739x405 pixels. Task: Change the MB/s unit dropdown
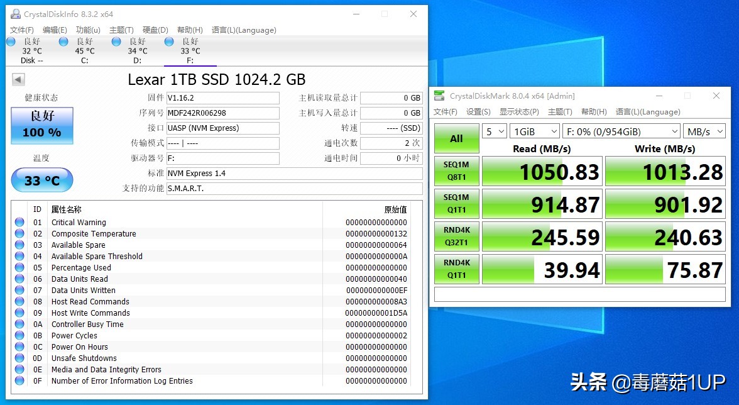tap(704, 131)
